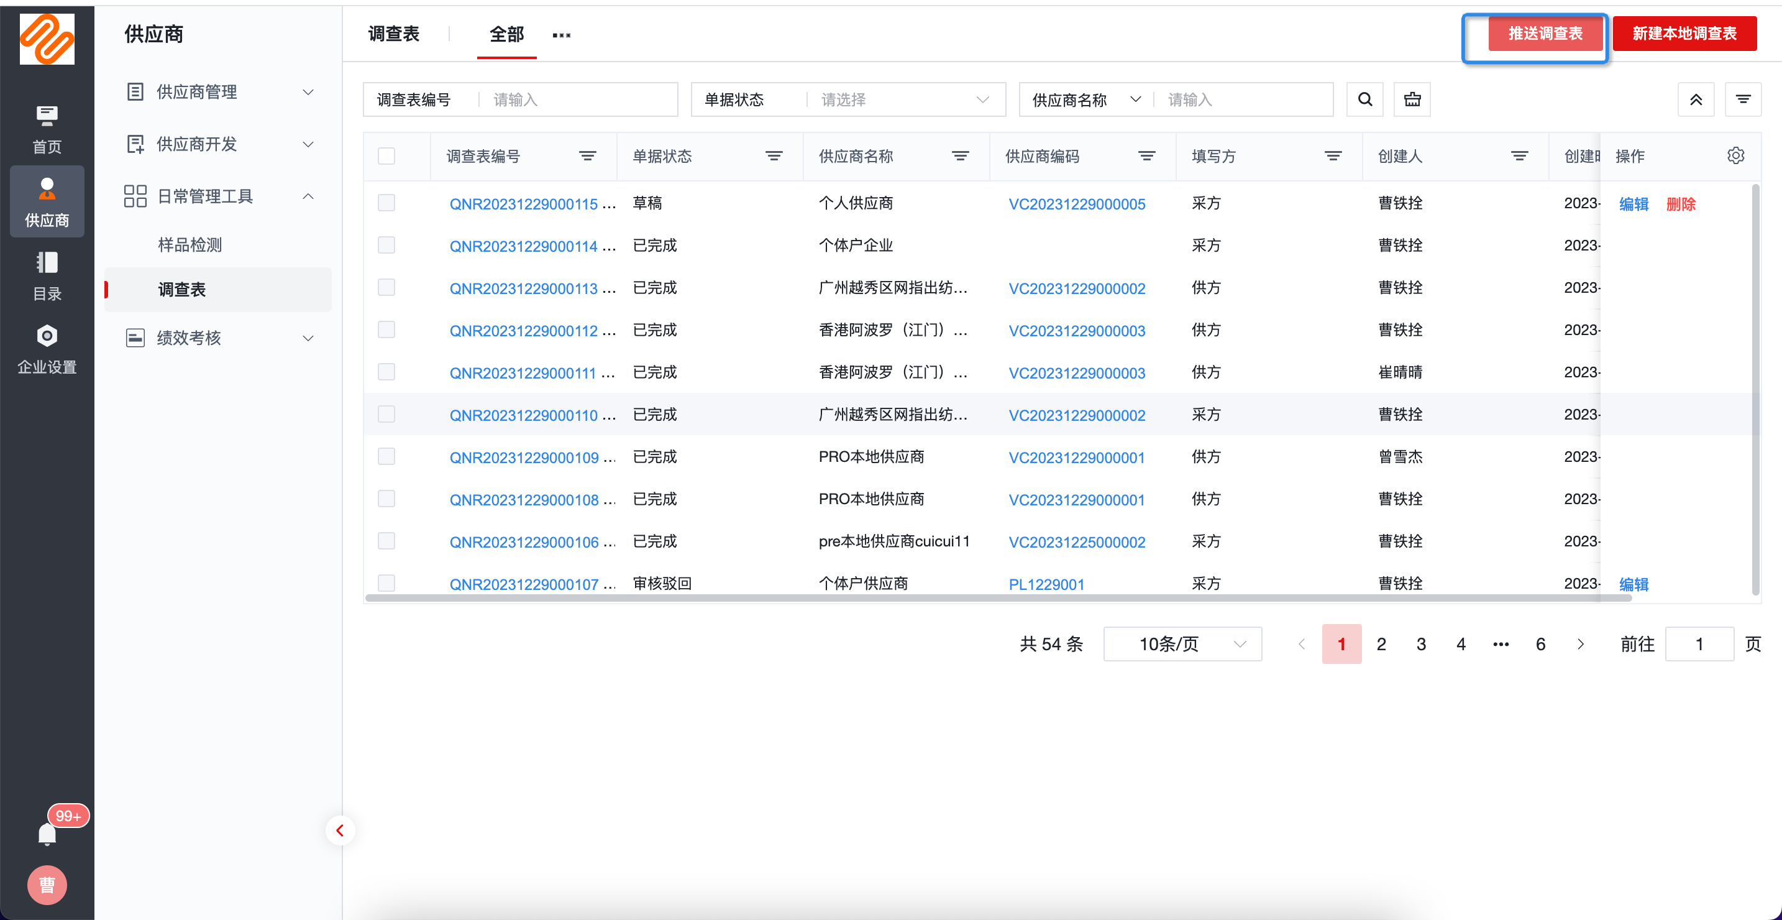Select current page 1 button
Image resolution: width=1782 pixels, height=920 pixels.
click(x=1341, y=644)
